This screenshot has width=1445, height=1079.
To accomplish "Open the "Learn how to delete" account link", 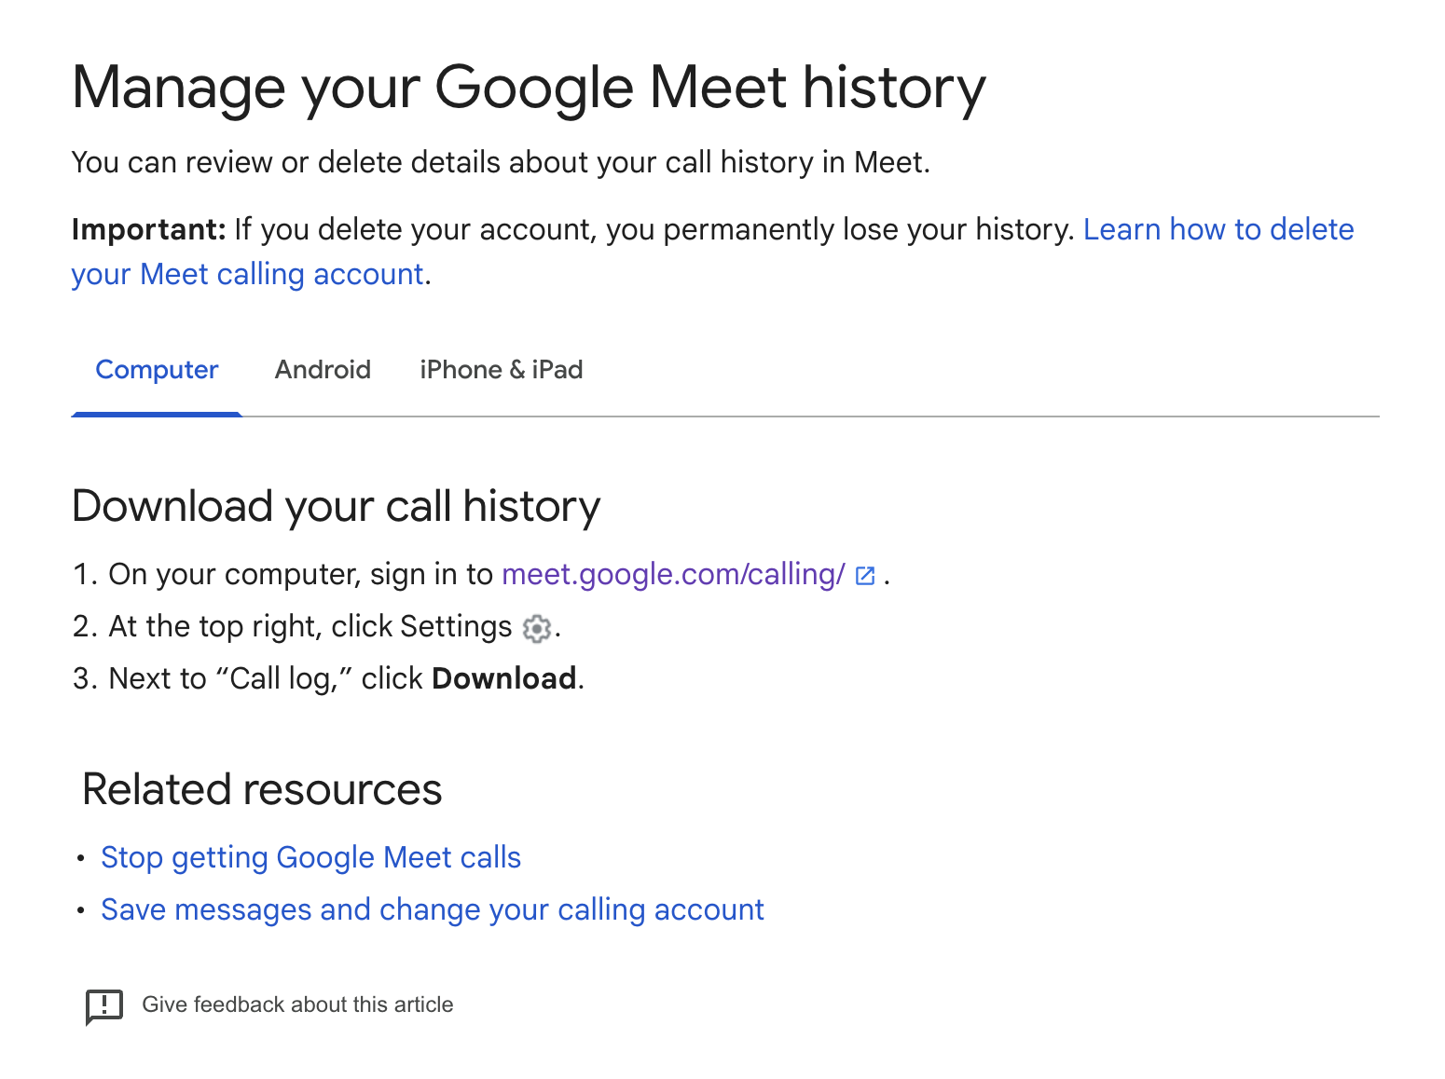I will 1218,229.
